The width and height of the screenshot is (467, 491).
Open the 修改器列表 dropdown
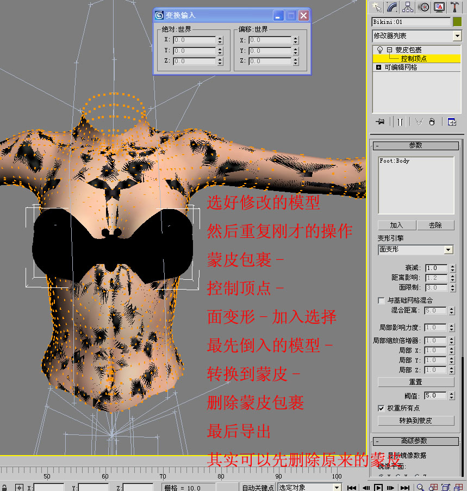point(457,36)
